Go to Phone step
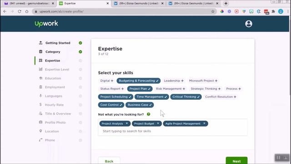The image size is (291, 164). pos(50,140)
